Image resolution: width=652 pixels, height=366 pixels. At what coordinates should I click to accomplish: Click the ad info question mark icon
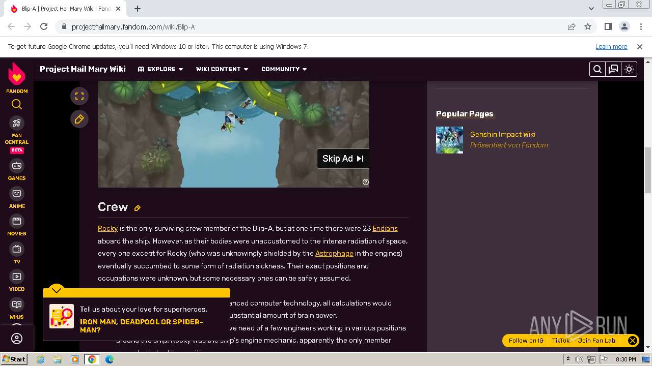pyautogui.click(x=365, y=182)
